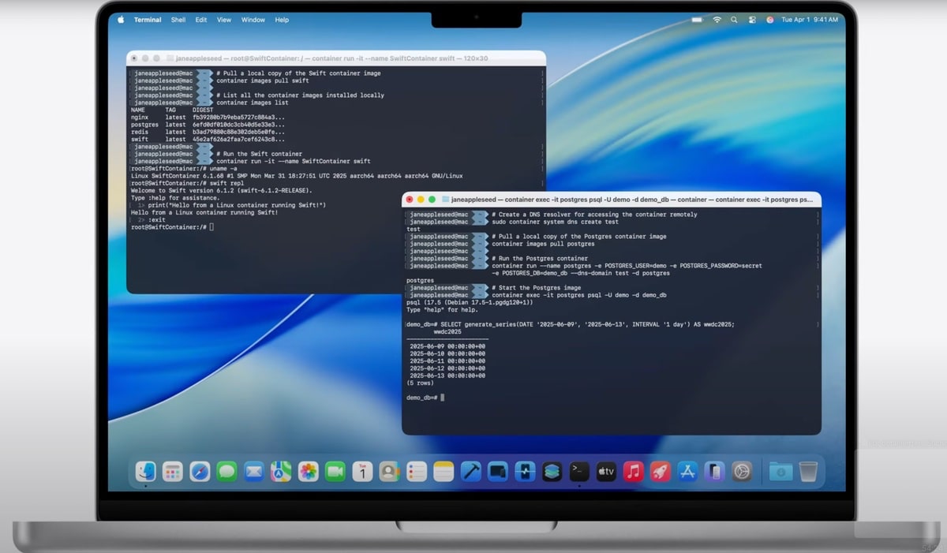This screenshot has height=553, width=947.
Task: Open the Window menu
Action: click(x=253, y=20)
